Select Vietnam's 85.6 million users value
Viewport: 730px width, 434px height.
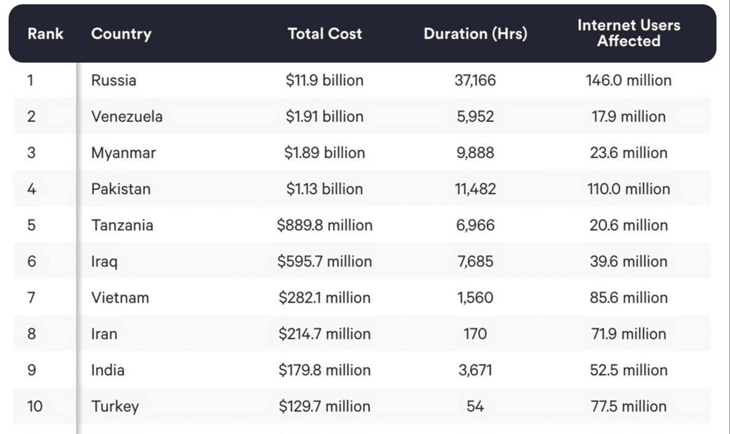629,298
